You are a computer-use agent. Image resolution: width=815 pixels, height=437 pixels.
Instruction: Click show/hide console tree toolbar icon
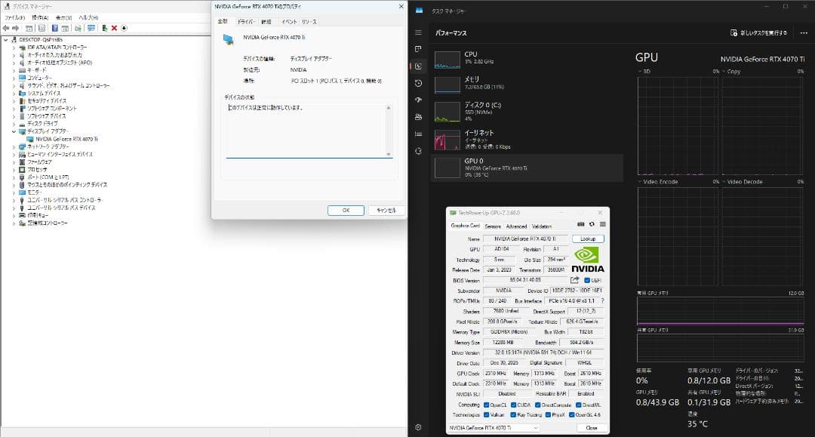click(x=29, y=28)
